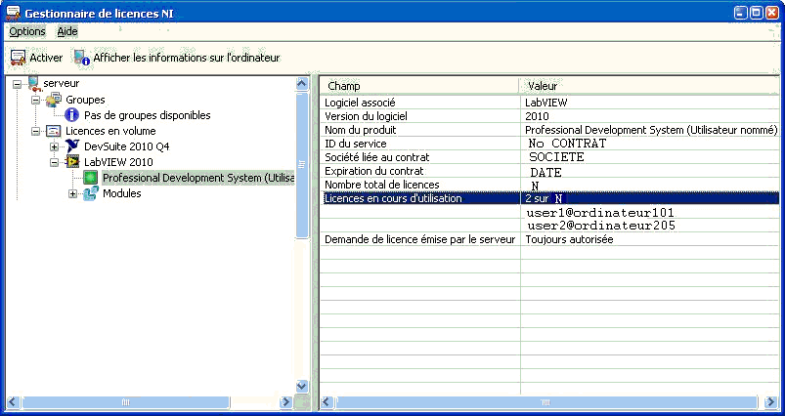Click the Champ column header
The image size is (785, 416).
point(420,86)
